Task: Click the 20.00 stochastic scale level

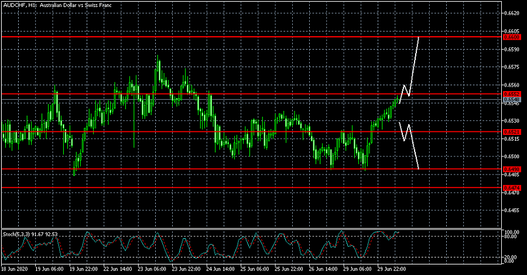Action: click(512, 257)
